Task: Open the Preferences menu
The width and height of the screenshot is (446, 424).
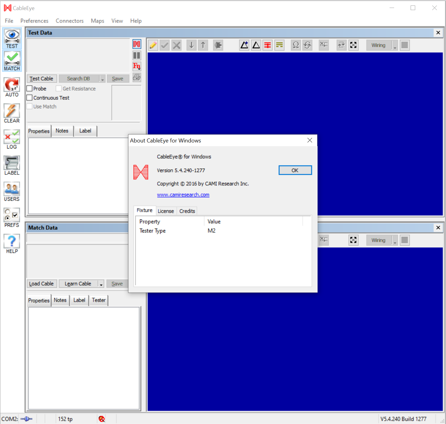Action: [34, 21]
